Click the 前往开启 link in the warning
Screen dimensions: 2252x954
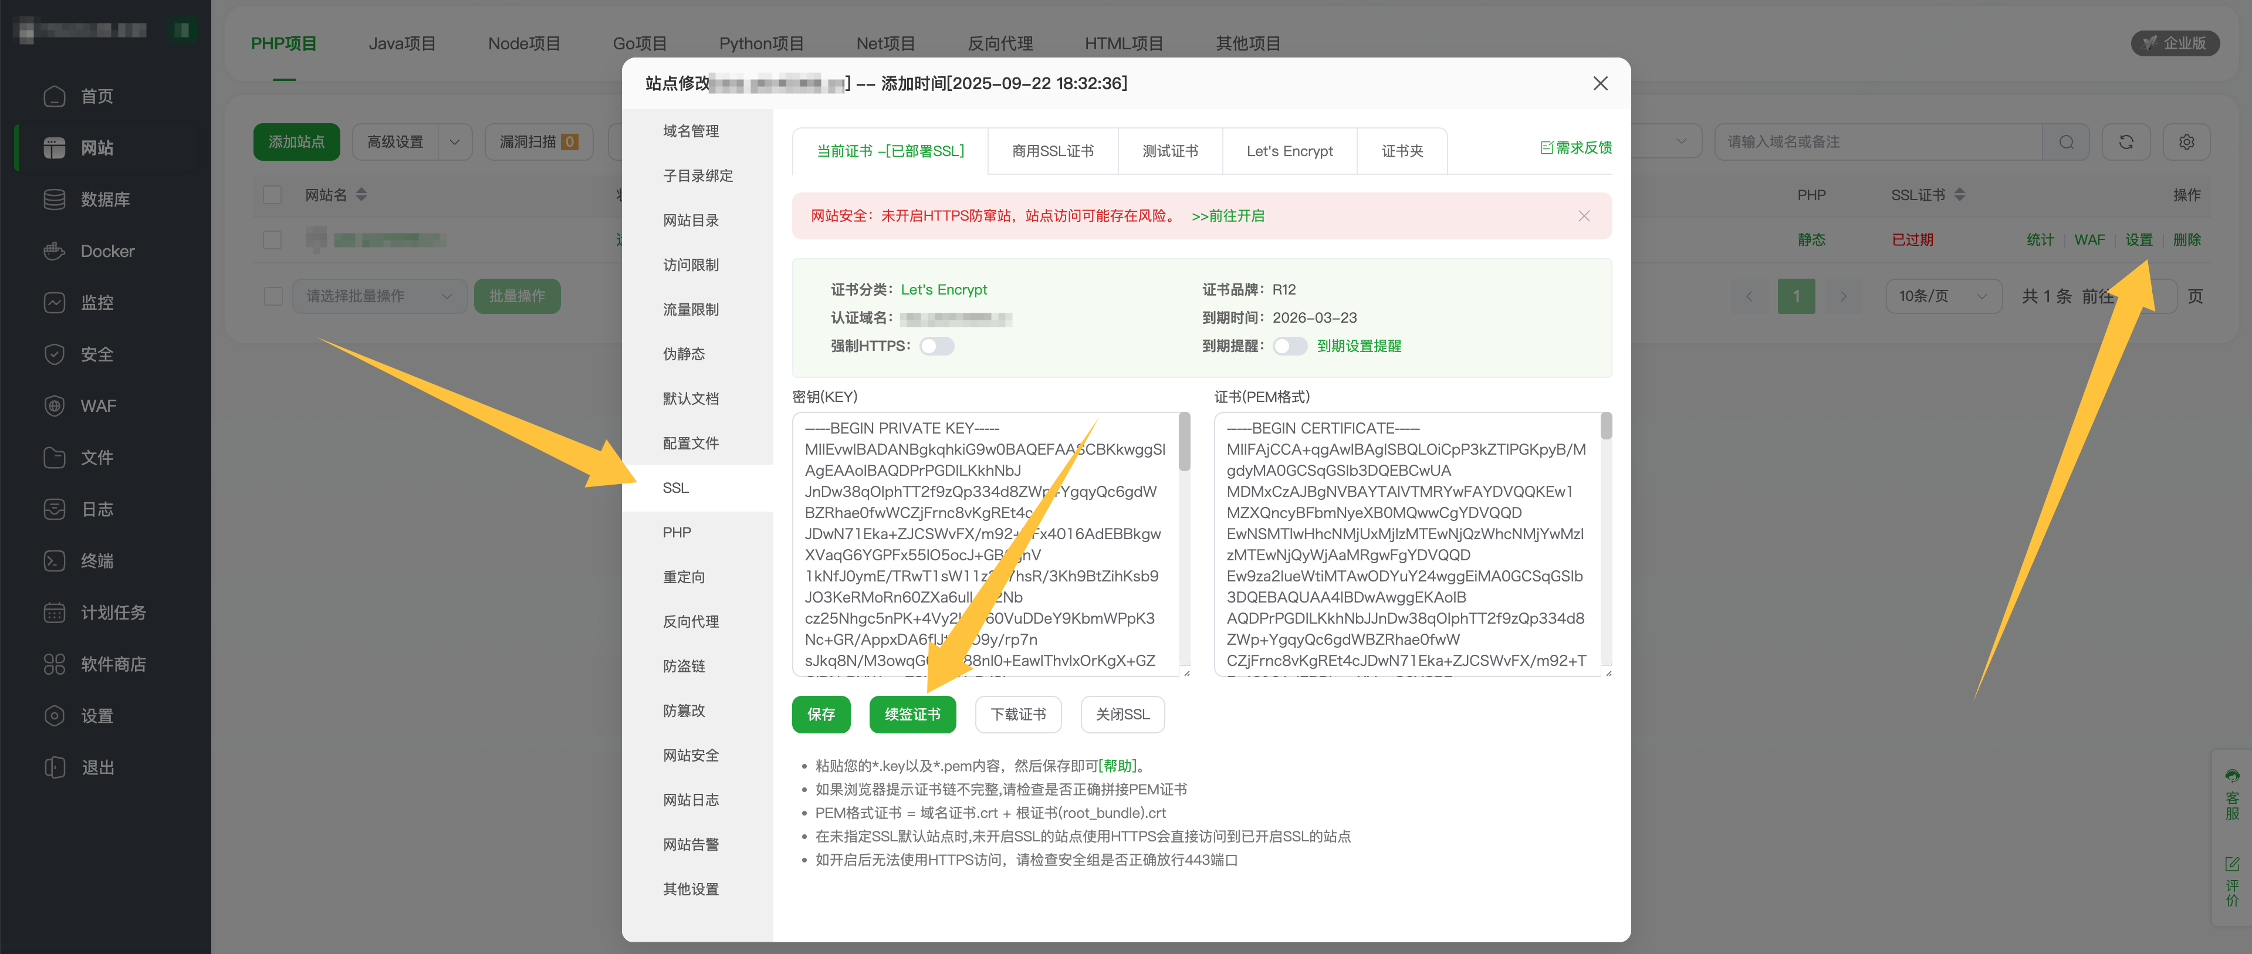click(1228, 216)
